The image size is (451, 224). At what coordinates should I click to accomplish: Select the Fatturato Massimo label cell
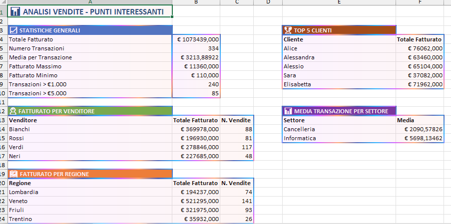90,66
